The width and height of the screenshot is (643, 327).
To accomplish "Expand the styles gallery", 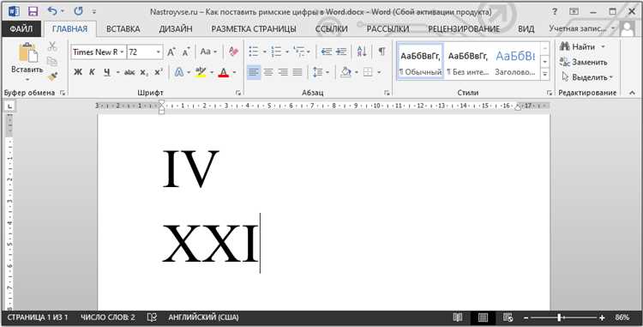I will point(545,75).
